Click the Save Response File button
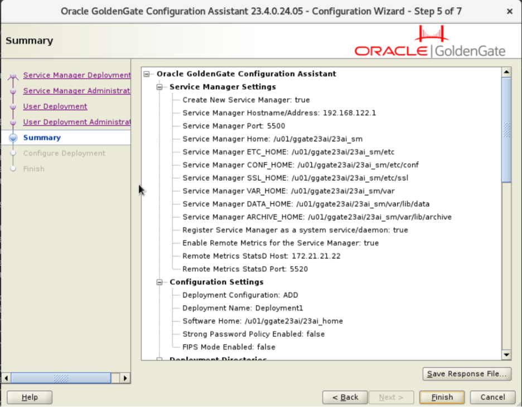This screenshot has height=407, width=522. click(x=467, y=374)
